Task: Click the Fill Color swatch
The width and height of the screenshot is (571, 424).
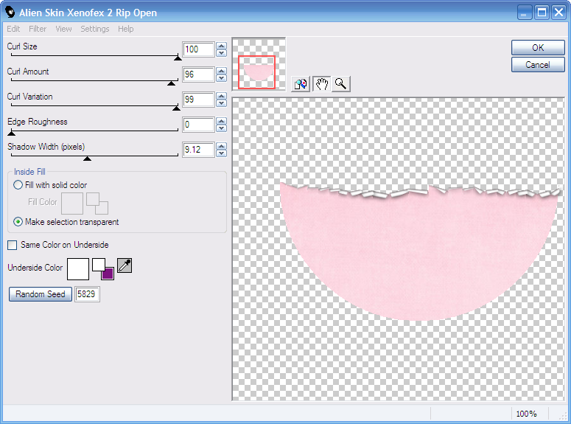Action: click(72, 204)
